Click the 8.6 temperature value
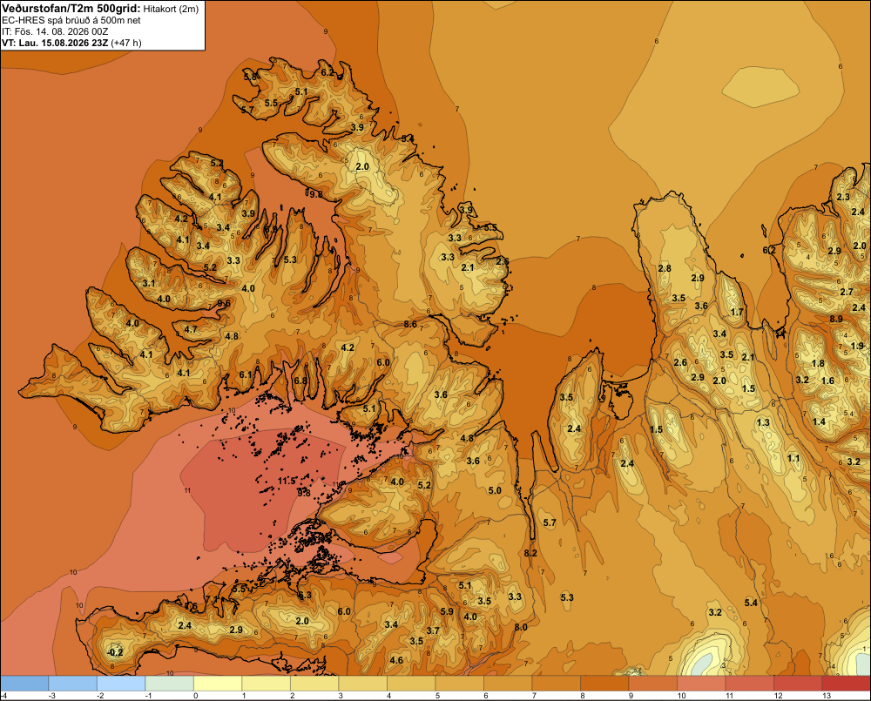Screen dimensions: 871x701 coord(410,324)
